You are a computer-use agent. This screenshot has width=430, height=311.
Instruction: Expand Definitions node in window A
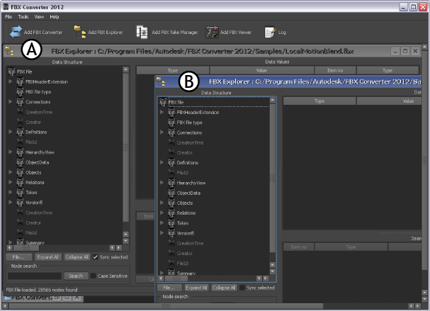pyautogui.click(x=11, y=132)
